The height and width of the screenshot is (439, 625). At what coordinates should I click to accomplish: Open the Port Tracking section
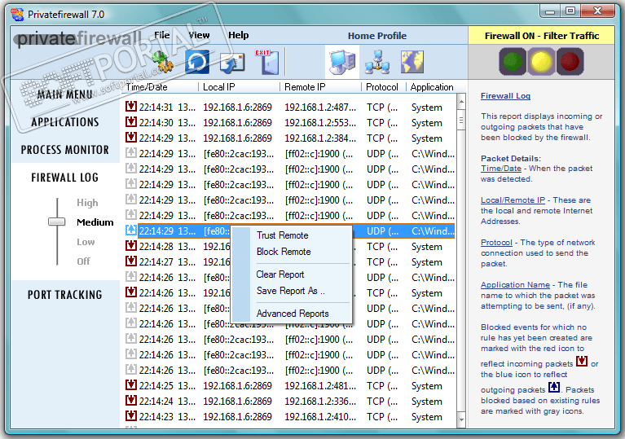point(65,295)
